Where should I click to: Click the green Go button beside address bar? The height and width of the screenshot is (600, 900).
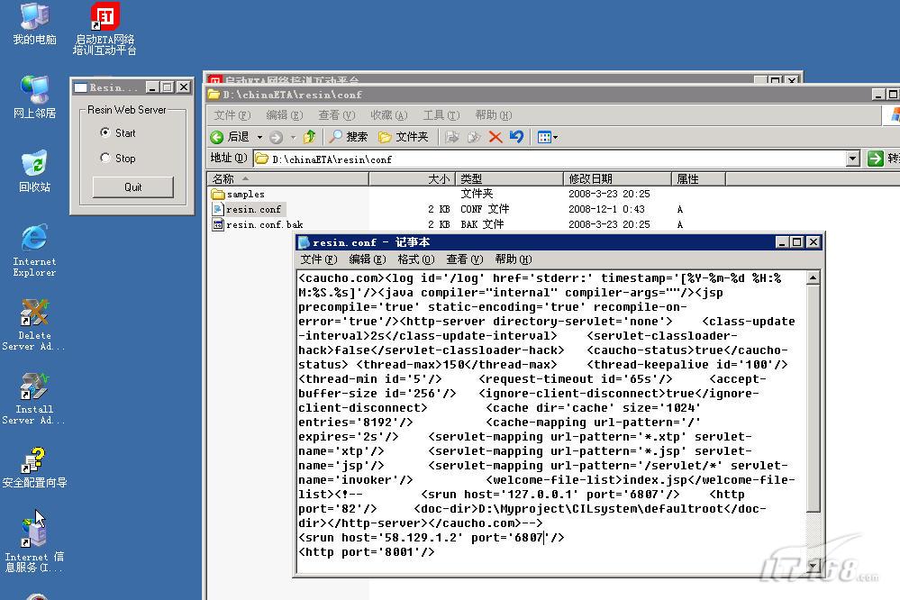click(x=875, y=159)
